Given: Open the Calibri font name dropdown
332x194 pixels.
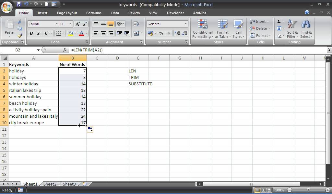Looking at the screenshot, I should pyautogui.click(x=56, y=24).
